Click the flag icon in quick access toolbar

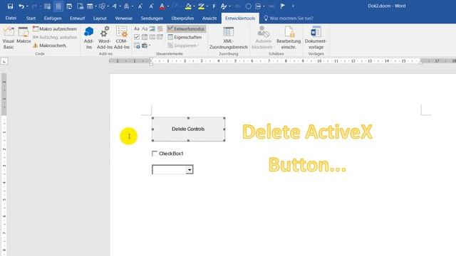(x=282, y=6)
